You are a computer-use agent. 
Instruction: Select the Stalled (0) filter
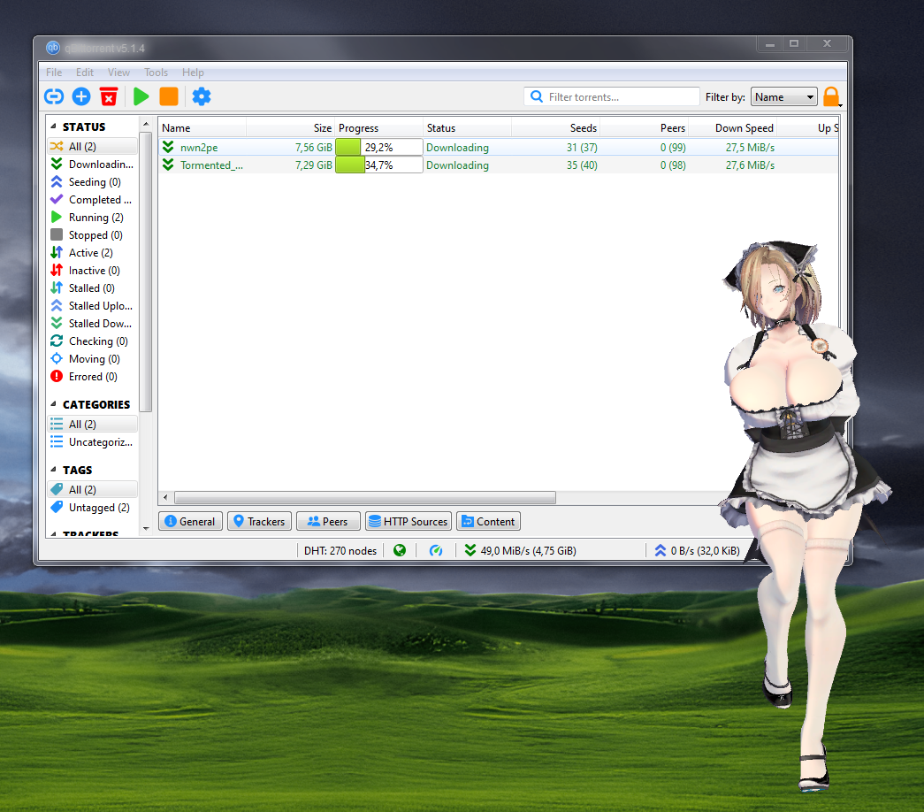click(93, 287)
